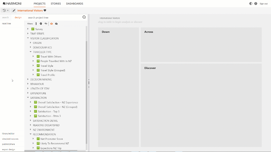Expand ORIGIN folder
Screen dimensions: 271x152
click(x=31, y=43)
